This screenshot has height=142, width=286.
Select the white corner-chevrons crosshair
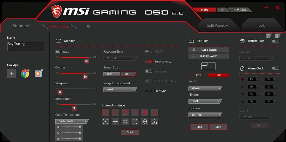click(135, 121)
